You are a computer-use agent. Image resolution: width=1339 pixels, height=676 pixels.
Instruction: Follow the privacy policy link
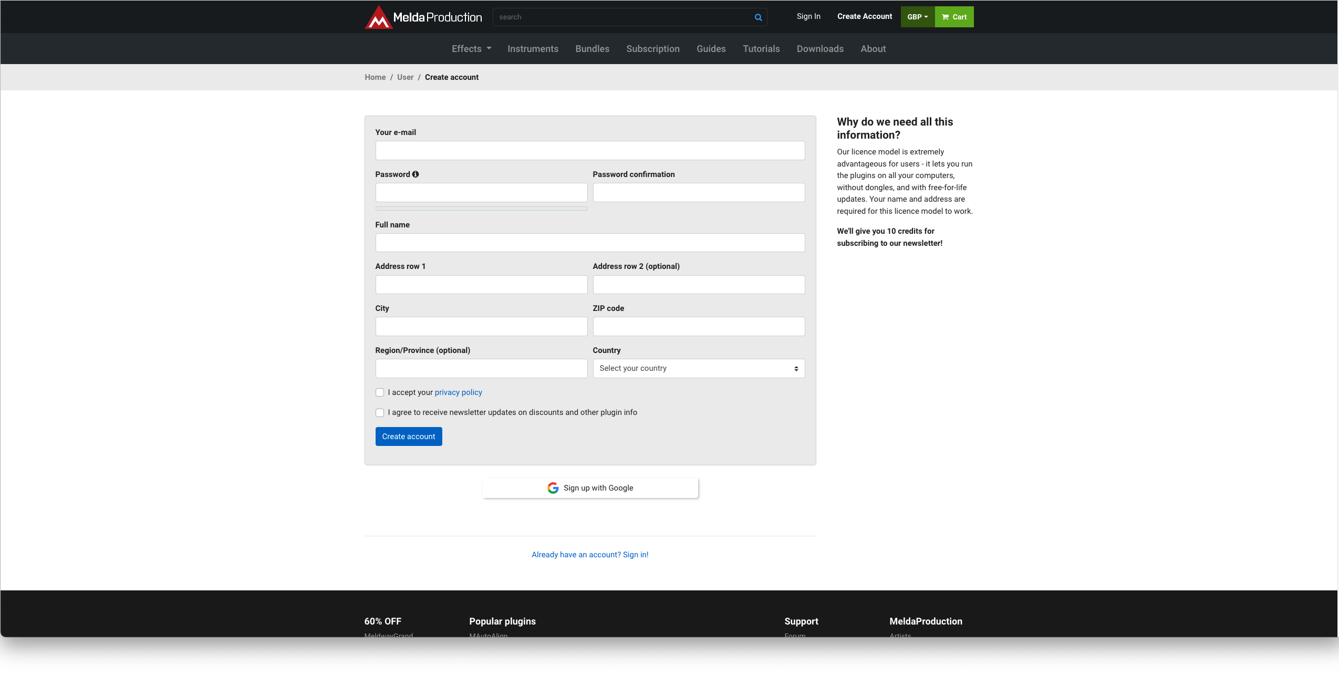coord(458,392)
